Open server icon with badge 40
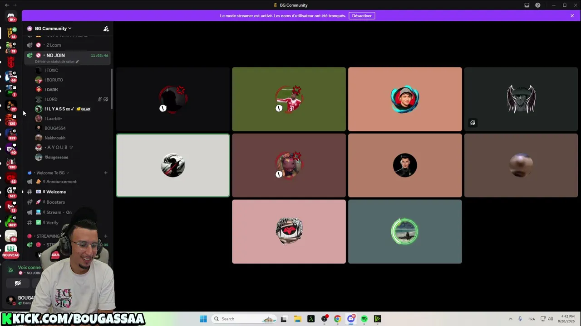This screenshot has height=326, width=581. 11,149
